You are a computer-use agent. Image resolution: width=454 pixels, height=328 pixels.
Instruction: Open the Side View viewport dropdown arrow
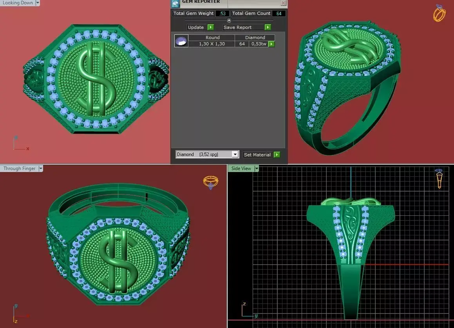point(256,168)
